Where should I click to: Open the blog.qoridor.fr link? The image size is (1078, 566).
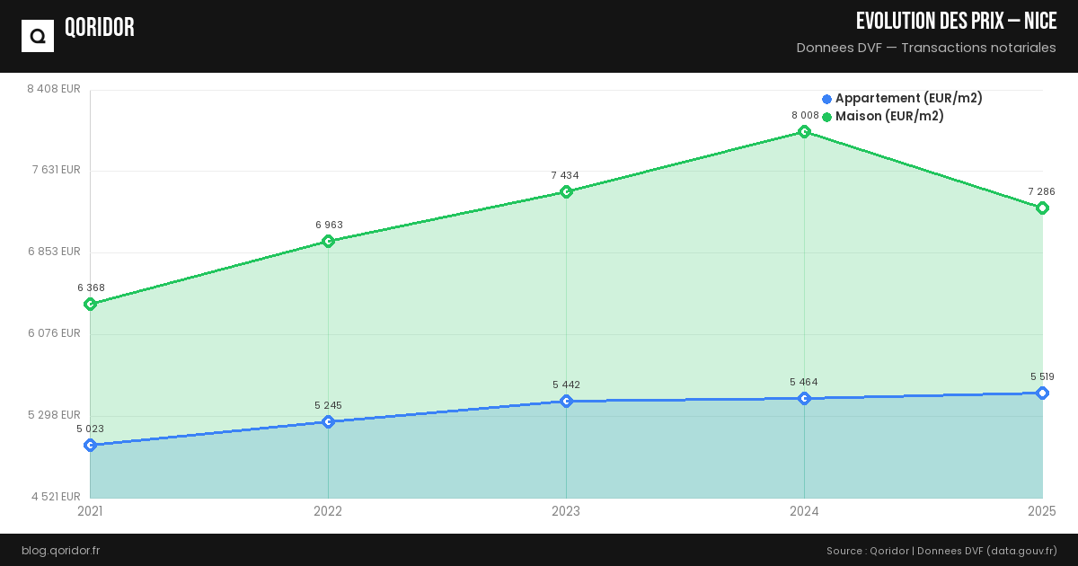pyautogui.click(x=60, y=550)
